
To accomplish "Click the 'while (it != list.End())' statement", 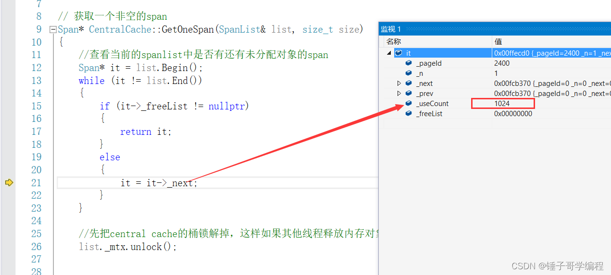I will [140, 81].
